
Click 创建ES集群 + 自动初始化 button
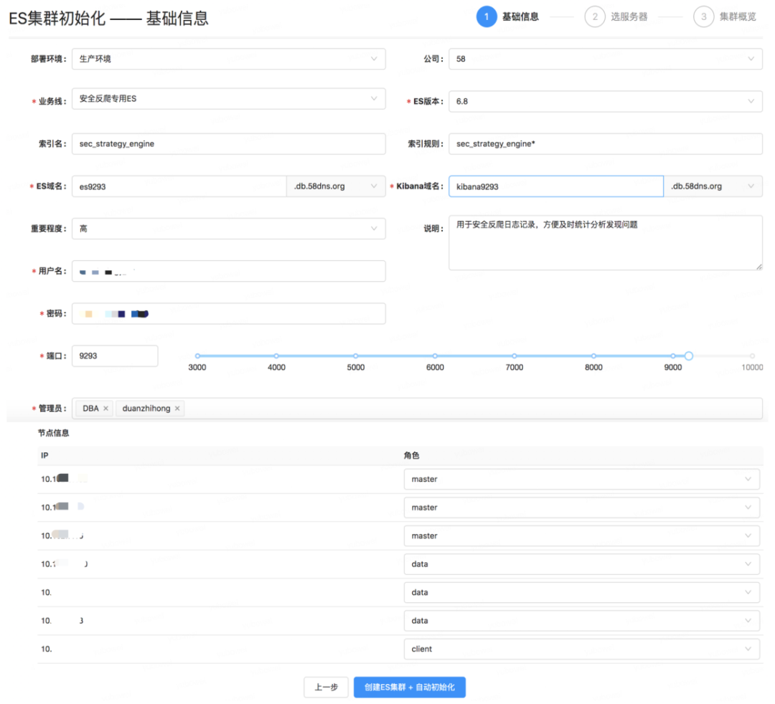tap(410, 688)
